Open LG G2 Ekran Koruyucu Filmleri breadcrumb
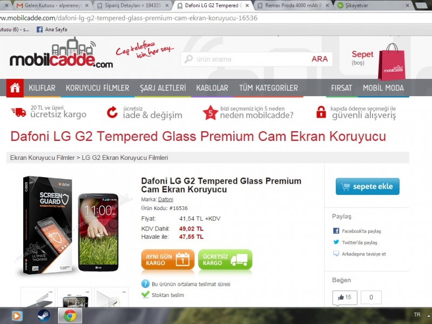 click(125, 158)
